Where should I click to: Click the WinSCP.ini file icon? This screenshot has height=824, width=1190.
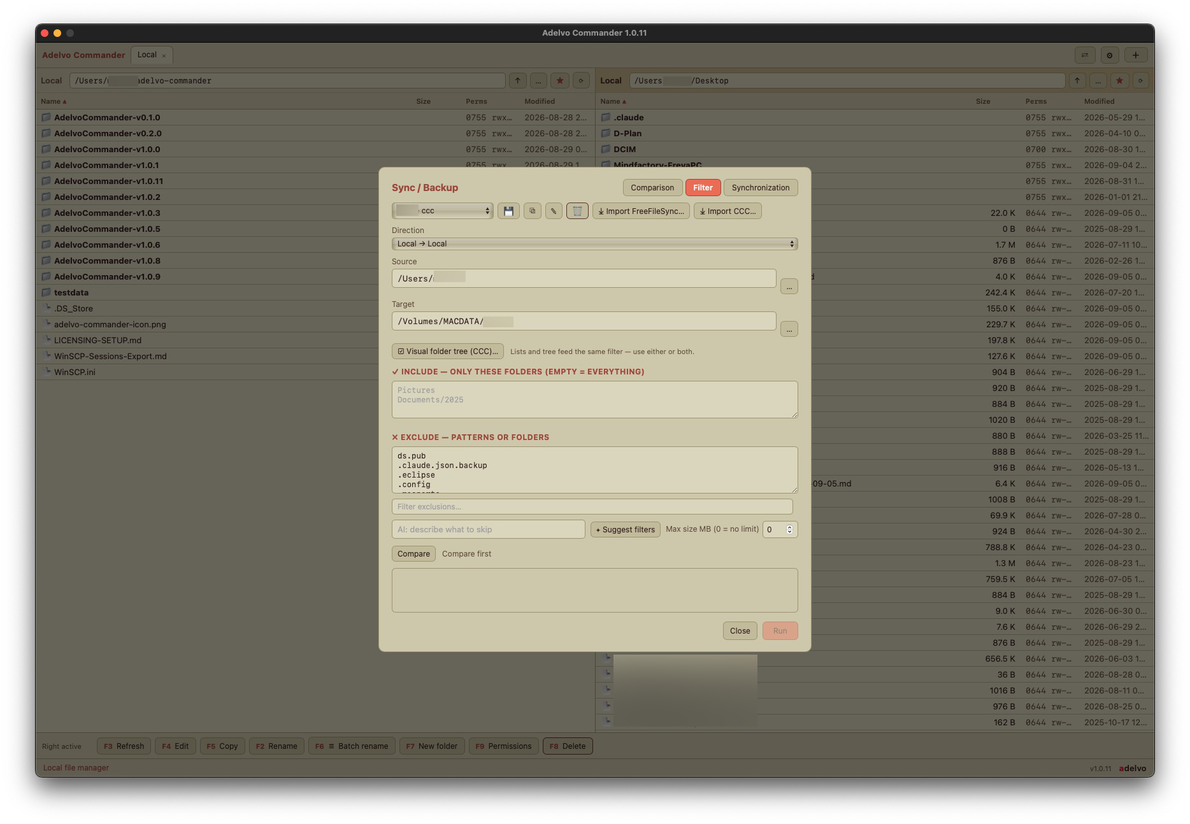coord(47,371)
